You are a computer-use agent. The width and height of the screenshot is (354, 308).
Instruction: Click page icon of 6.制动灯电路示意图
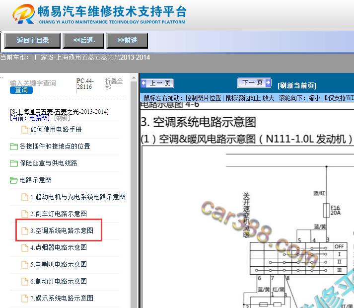click(x=25, y=282)
